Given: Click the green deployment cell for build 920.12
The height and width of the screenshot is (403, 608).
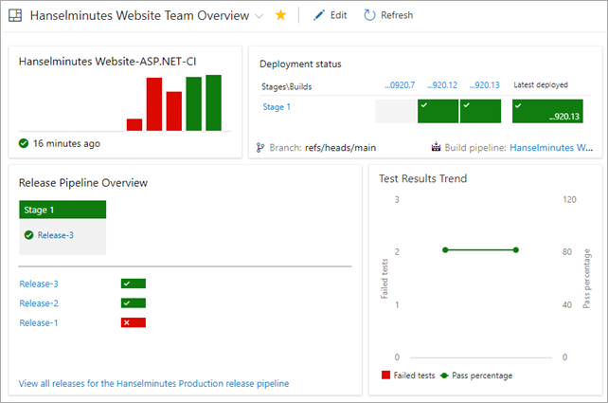Looking at the screenshot, I should (438, 111).
